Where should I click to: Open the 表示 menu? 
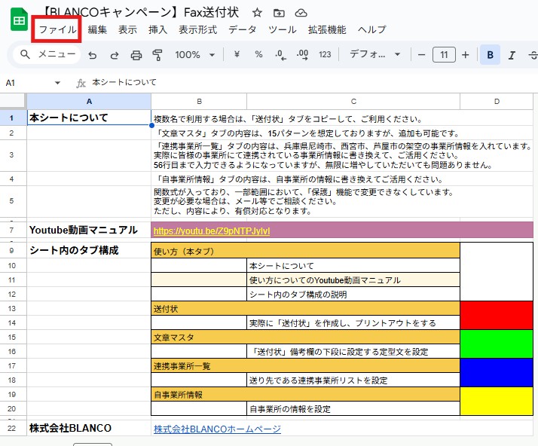[x=127, y=30]
